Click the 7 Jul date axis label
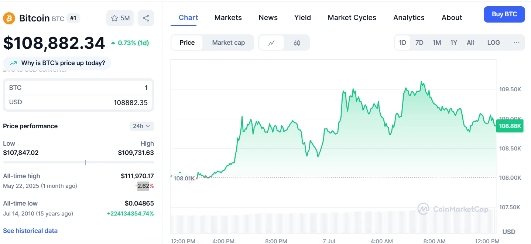 point(329,241)
